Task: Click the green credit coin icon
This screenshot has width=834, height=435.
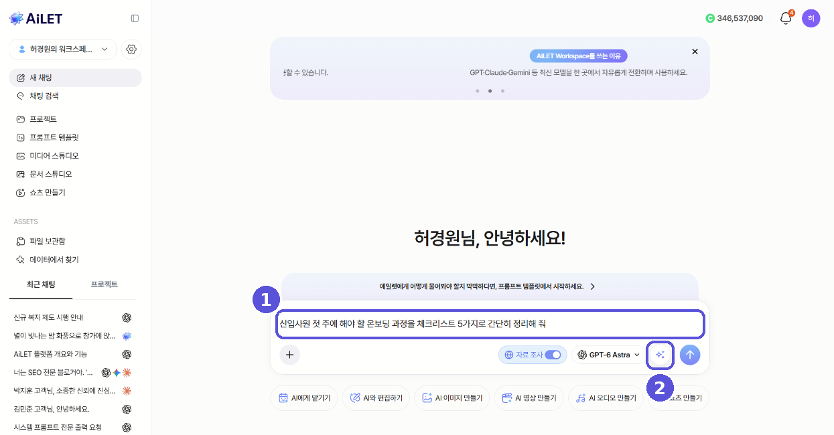Action: point(710,18)
